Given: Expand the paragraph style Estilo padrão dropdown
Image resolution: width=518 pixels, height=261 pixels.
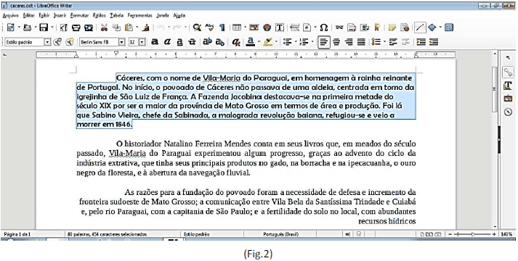Looking at the screenshot, I should tap(47, 42).
